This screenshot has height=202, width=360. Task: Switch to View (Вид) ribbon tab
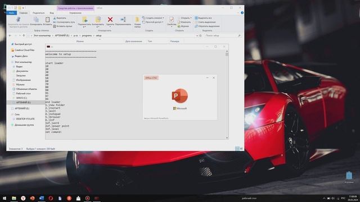pyautogui.click(x=52, y=13)
